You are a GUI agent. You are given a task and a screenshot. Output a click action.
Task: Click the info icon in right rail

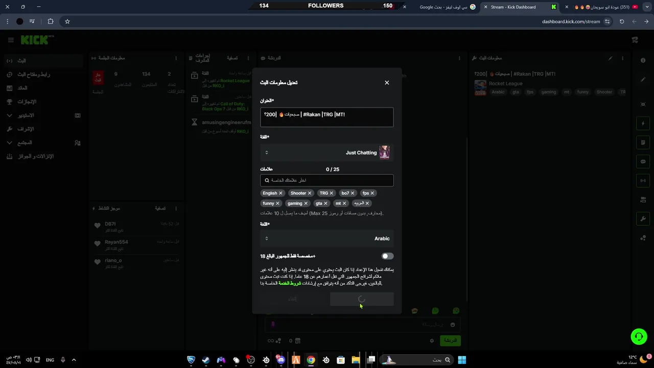coord(643,60)
